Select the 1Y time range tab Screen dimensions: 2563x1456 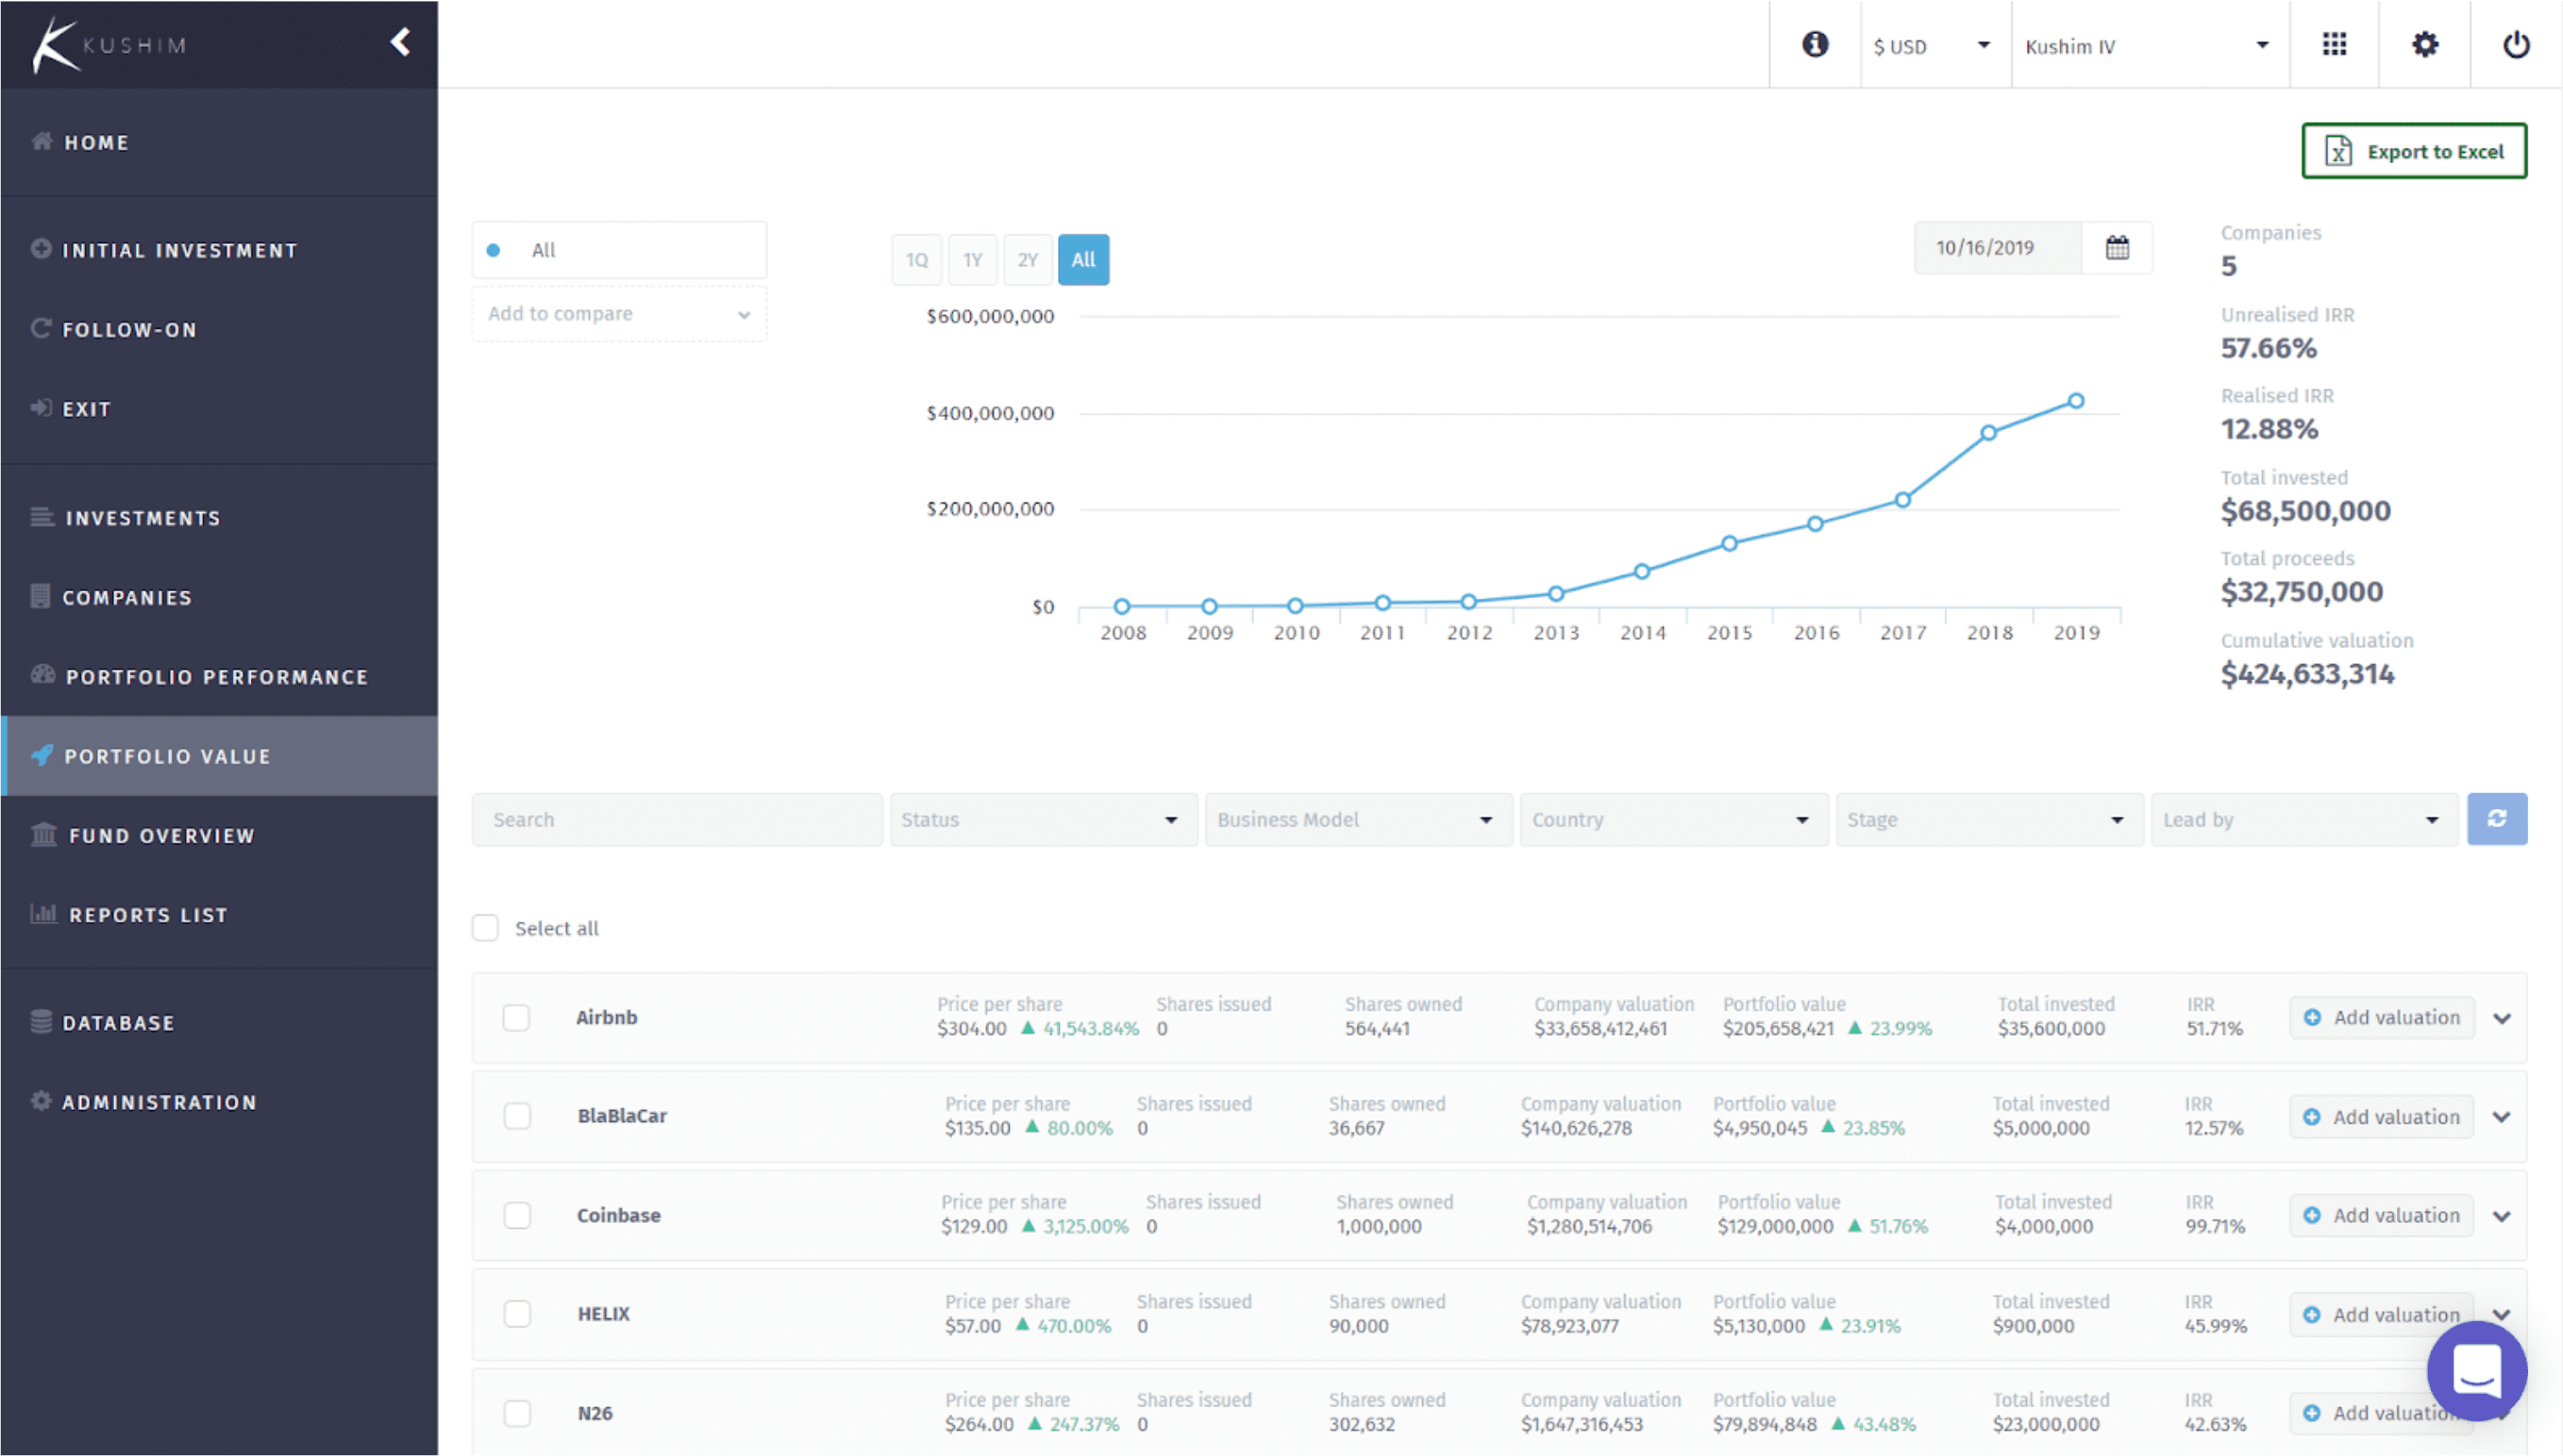click(972, 260)
